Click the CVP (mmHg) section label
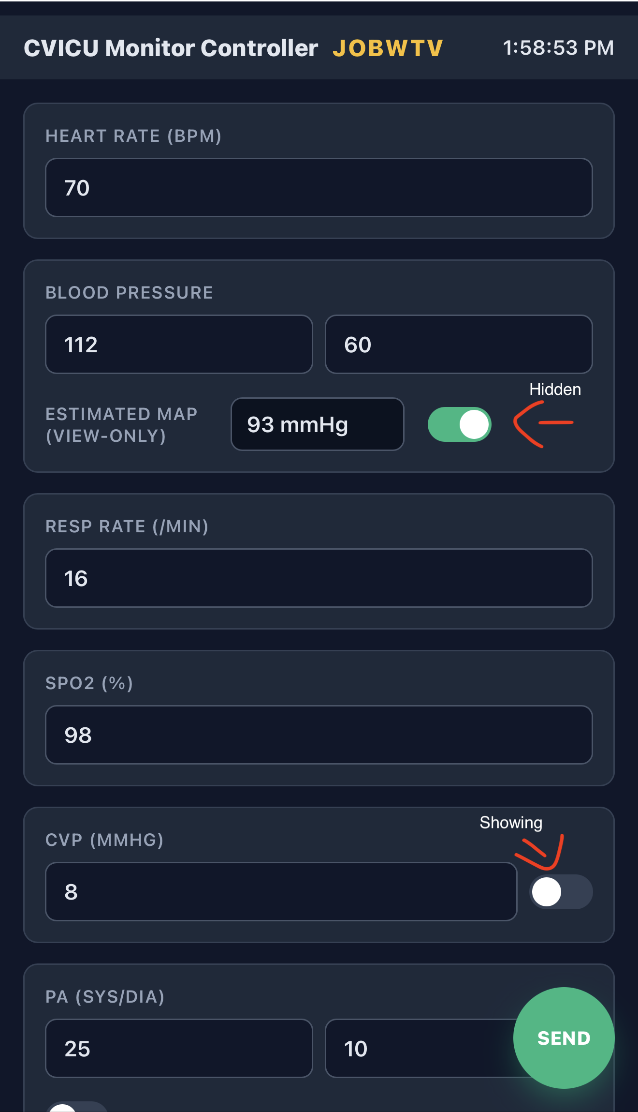This screenshot has width=638, height=1112. point(104,840)
